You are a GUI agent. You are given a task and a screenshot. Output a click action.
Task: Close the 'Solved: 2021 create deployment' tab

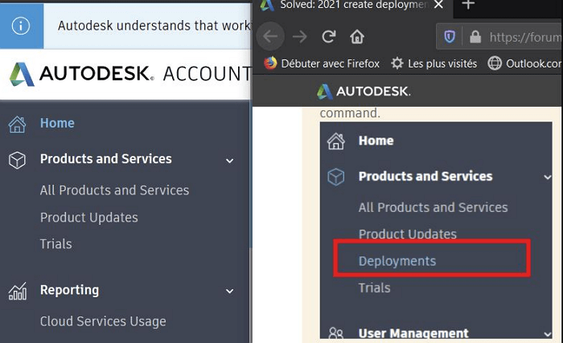[x=438, y=4]
